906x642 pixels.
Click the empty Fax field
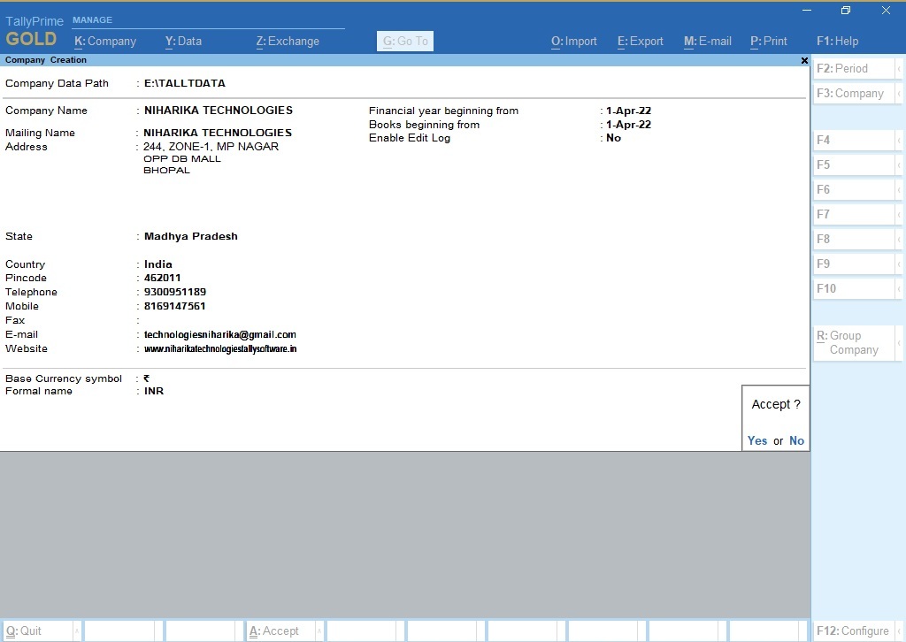click(x=219, y=320)
